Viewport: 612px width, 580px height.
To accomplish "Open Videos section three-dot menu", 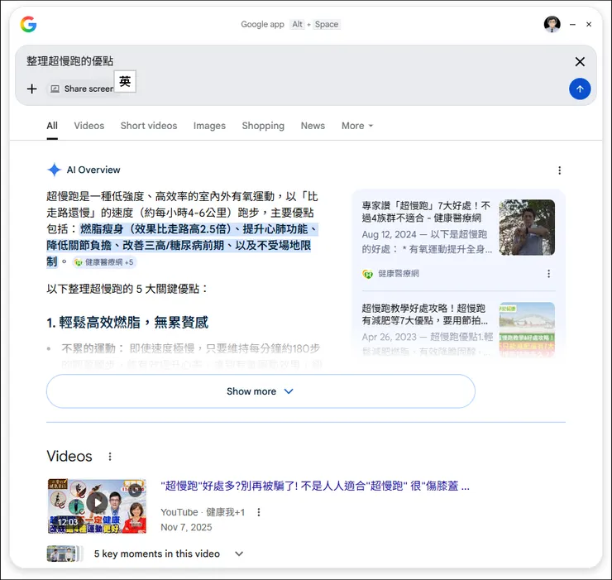I will pyautogui.click(x=110, y=457).
